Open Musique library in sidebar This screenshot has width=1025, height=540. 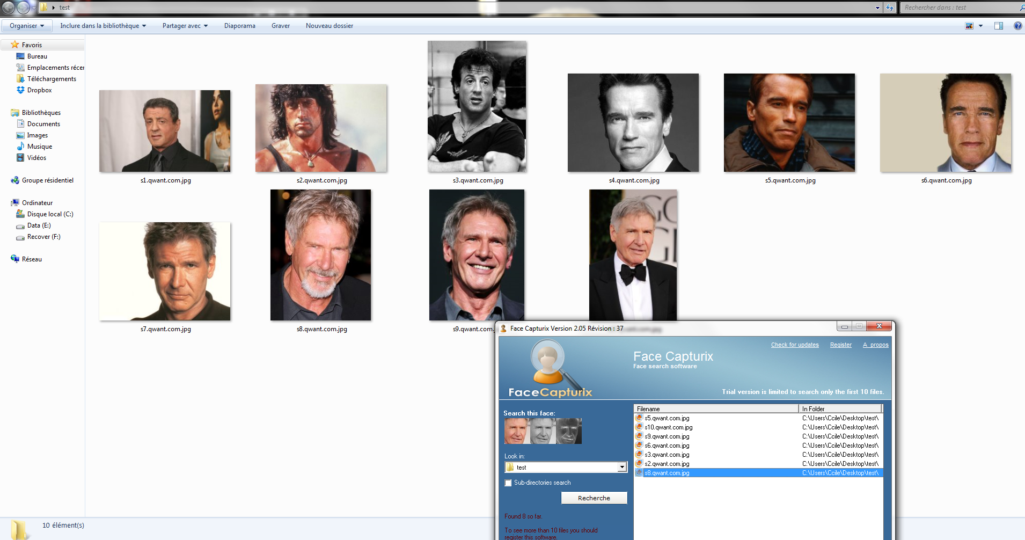[39, 147]
